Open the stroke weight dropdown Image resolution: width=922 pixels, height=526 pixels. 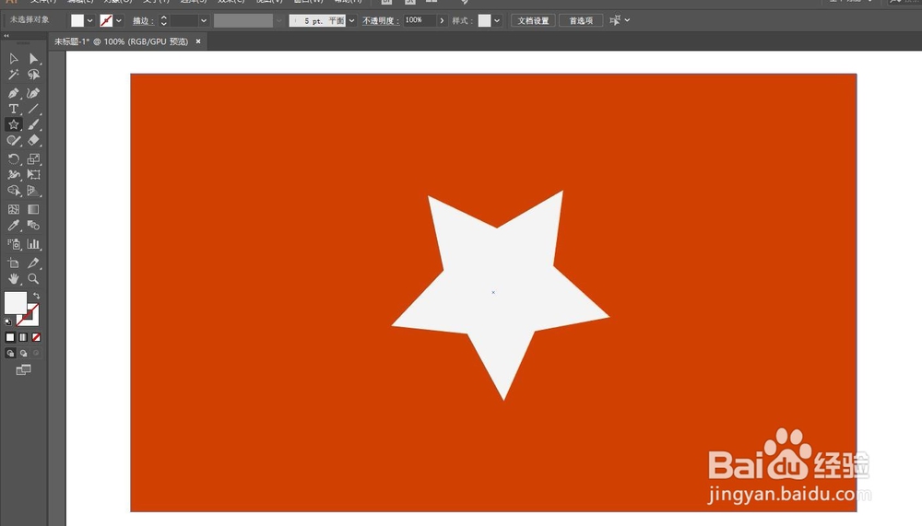[x=204, y=20]
